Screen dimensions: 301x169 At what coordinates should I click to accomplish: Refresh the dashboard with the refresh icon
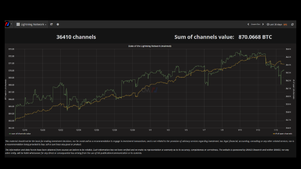(x=293, y=24)
